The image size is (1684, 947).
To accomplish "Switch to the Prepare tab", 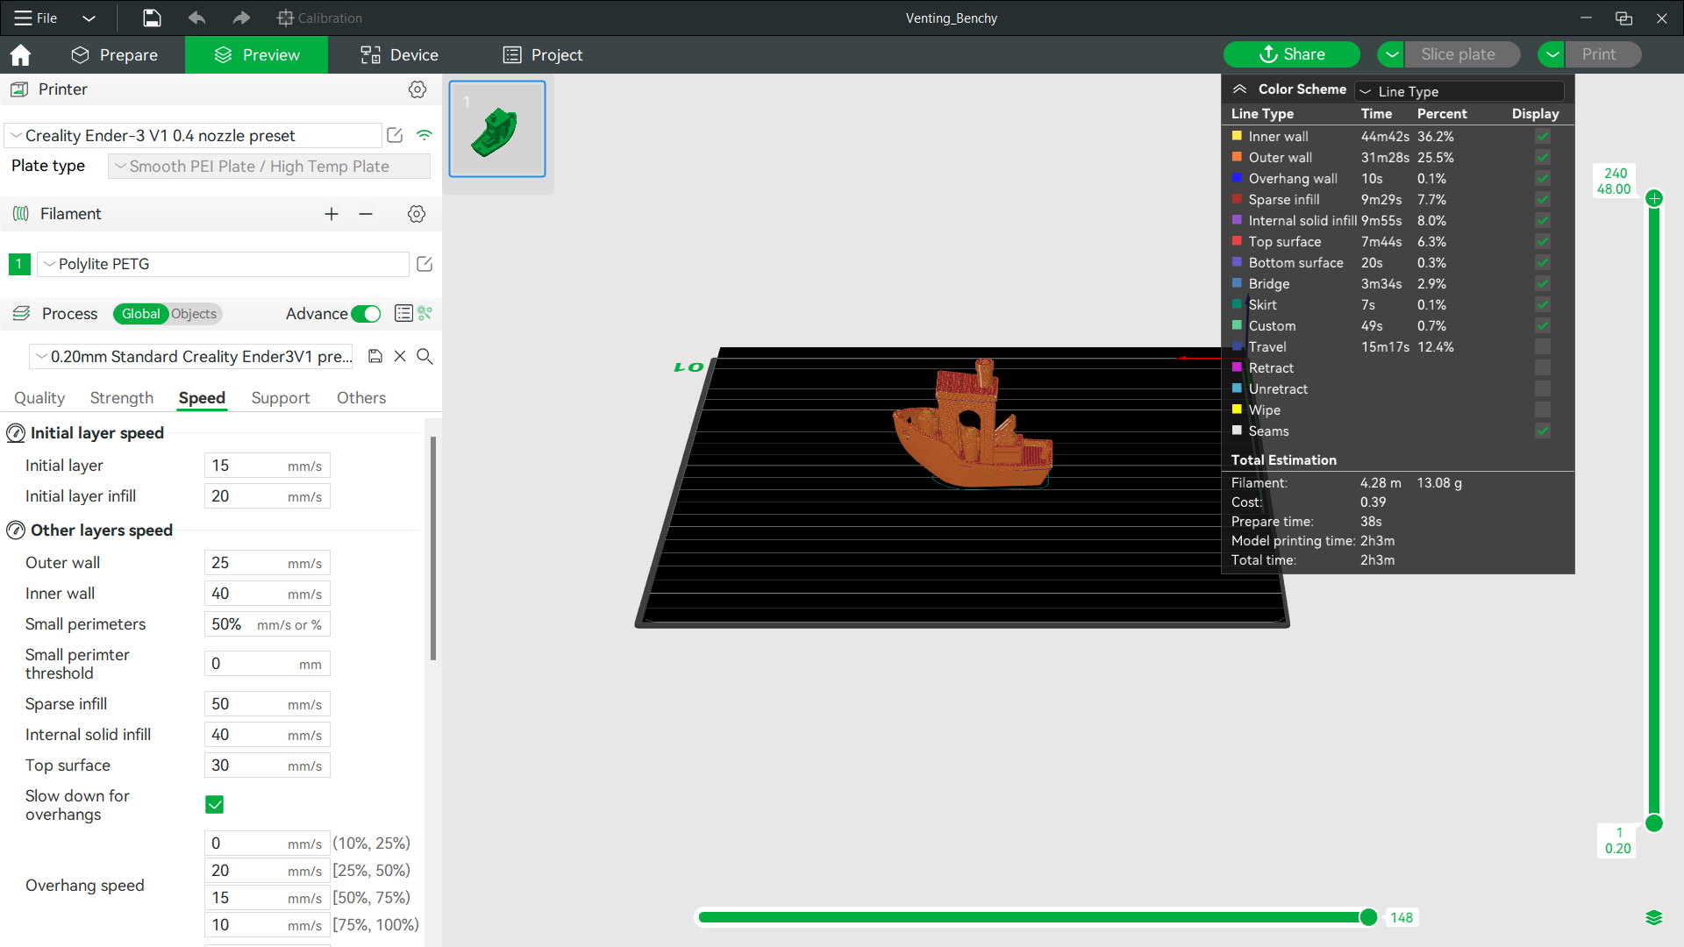I will point(115,55).
